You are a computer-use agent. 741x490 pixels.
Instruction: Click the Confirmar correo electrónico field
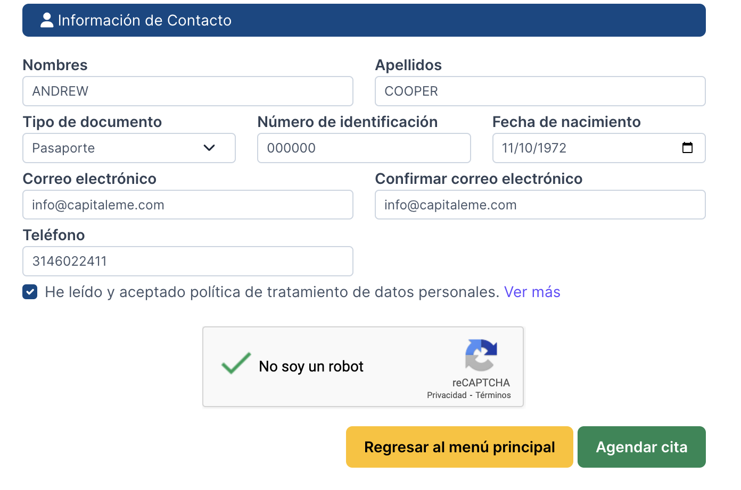pos(540,205)
